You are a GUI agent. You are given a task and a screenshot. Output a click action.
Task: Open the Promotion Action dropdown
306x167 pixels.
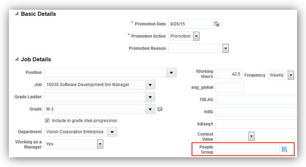click(x=196, y=36)
